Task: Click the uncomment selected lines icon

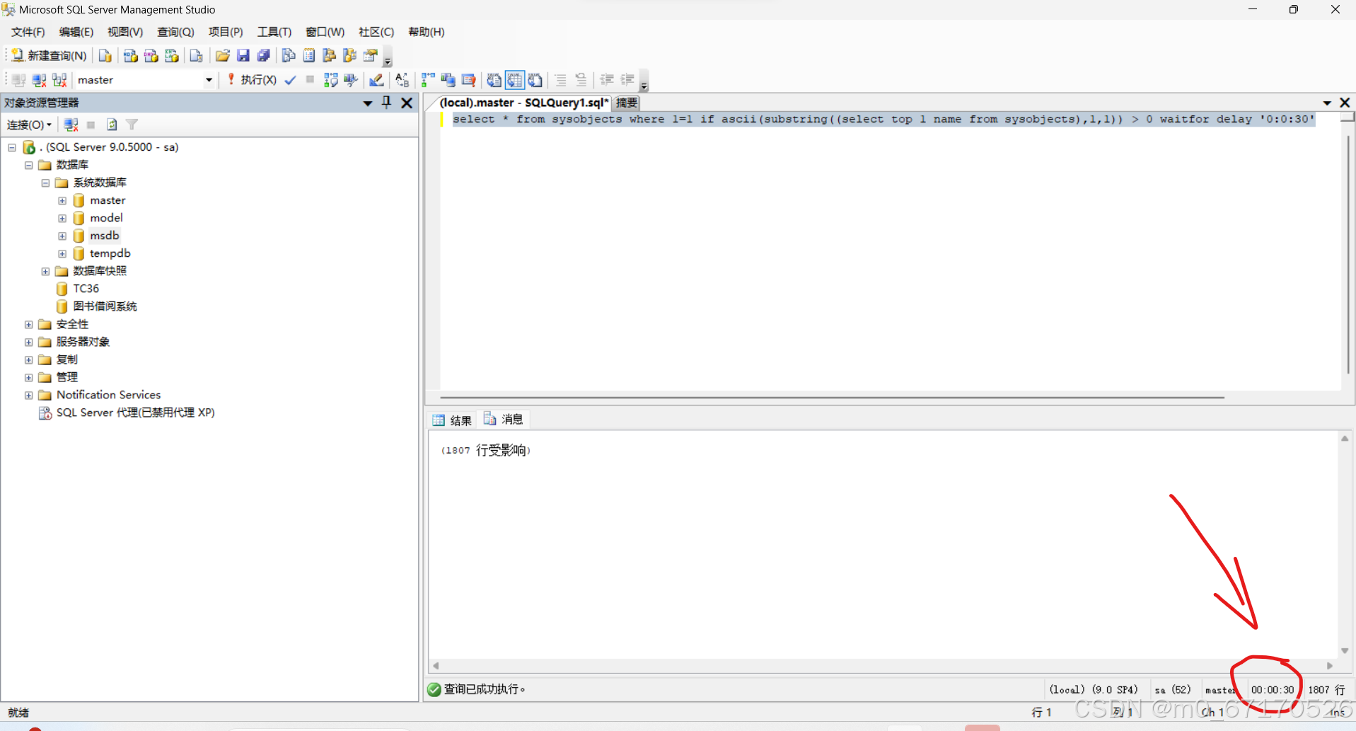Action: (581, 80)
